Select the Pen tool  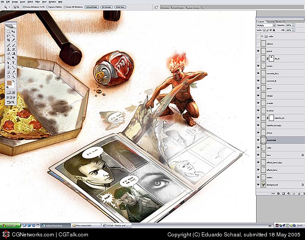coord(9,67)
